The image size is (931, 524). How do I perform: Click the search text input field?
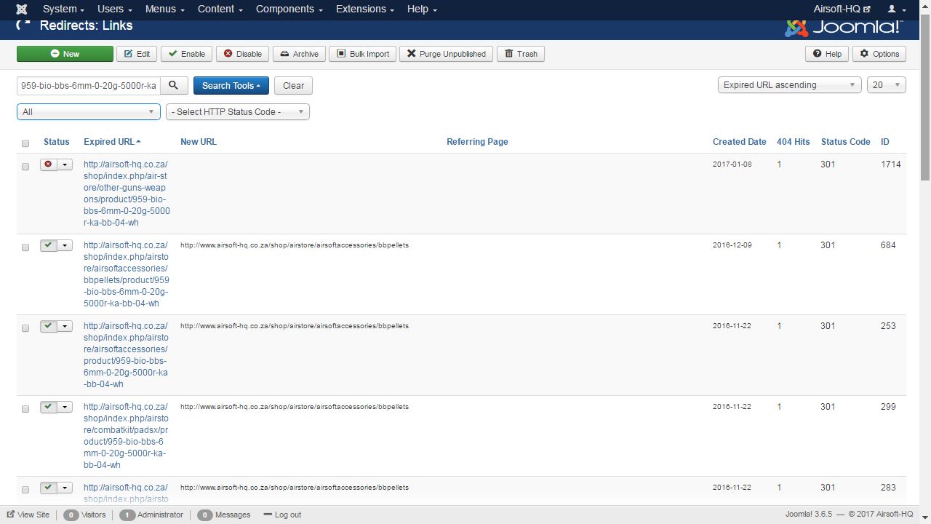pos(88,85)
